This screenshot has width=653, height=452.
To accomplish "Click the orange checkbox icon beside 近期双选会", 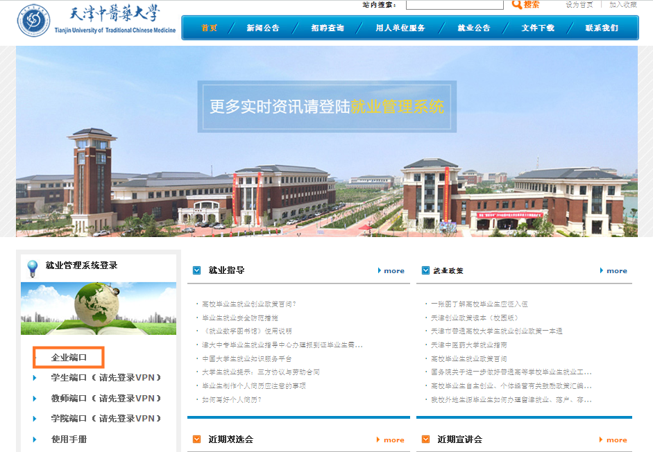I will 197,439.
